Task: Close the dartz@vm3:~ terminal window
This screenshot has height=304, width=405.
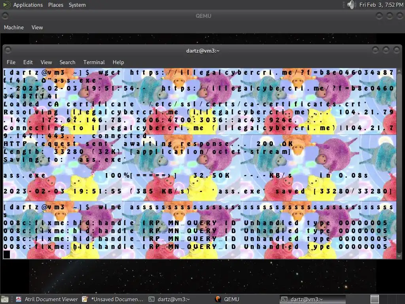Action: pos(396,49)
